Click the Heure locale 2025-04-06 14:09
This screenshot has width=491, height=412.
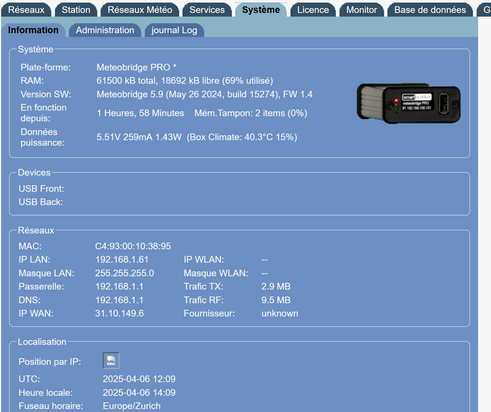tap(139, 393)
